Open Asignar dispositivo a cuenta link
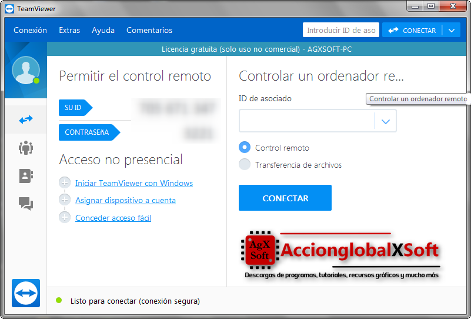This screenshot has height=319, width=471. 126,200
